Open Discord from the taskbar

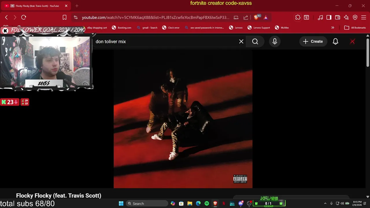(x=241, y=203)
